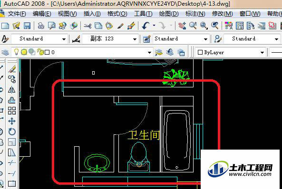This screenshot has width=282, height=189.
Task: Toggle layer 0 lock padlock icon
Action: 40,52
